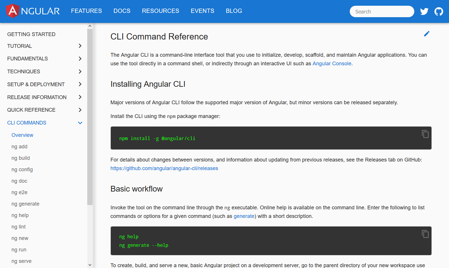The image size is (449, 268).
Task: Copy the ng help code snippet
Action: [x=425, y=234]
